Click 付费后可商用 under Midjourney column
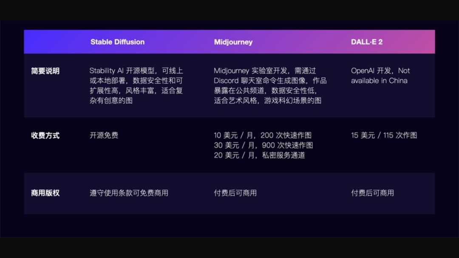The image size is (459, 258). point(235,193)
